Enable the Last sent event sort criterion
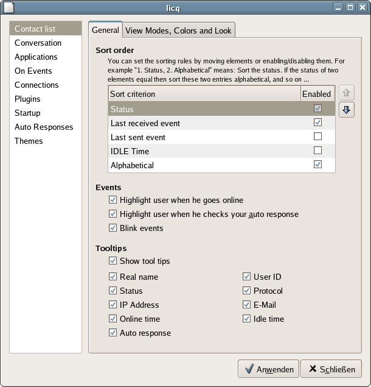The height and width of the screenshot is (387, 371). point(317,137)
